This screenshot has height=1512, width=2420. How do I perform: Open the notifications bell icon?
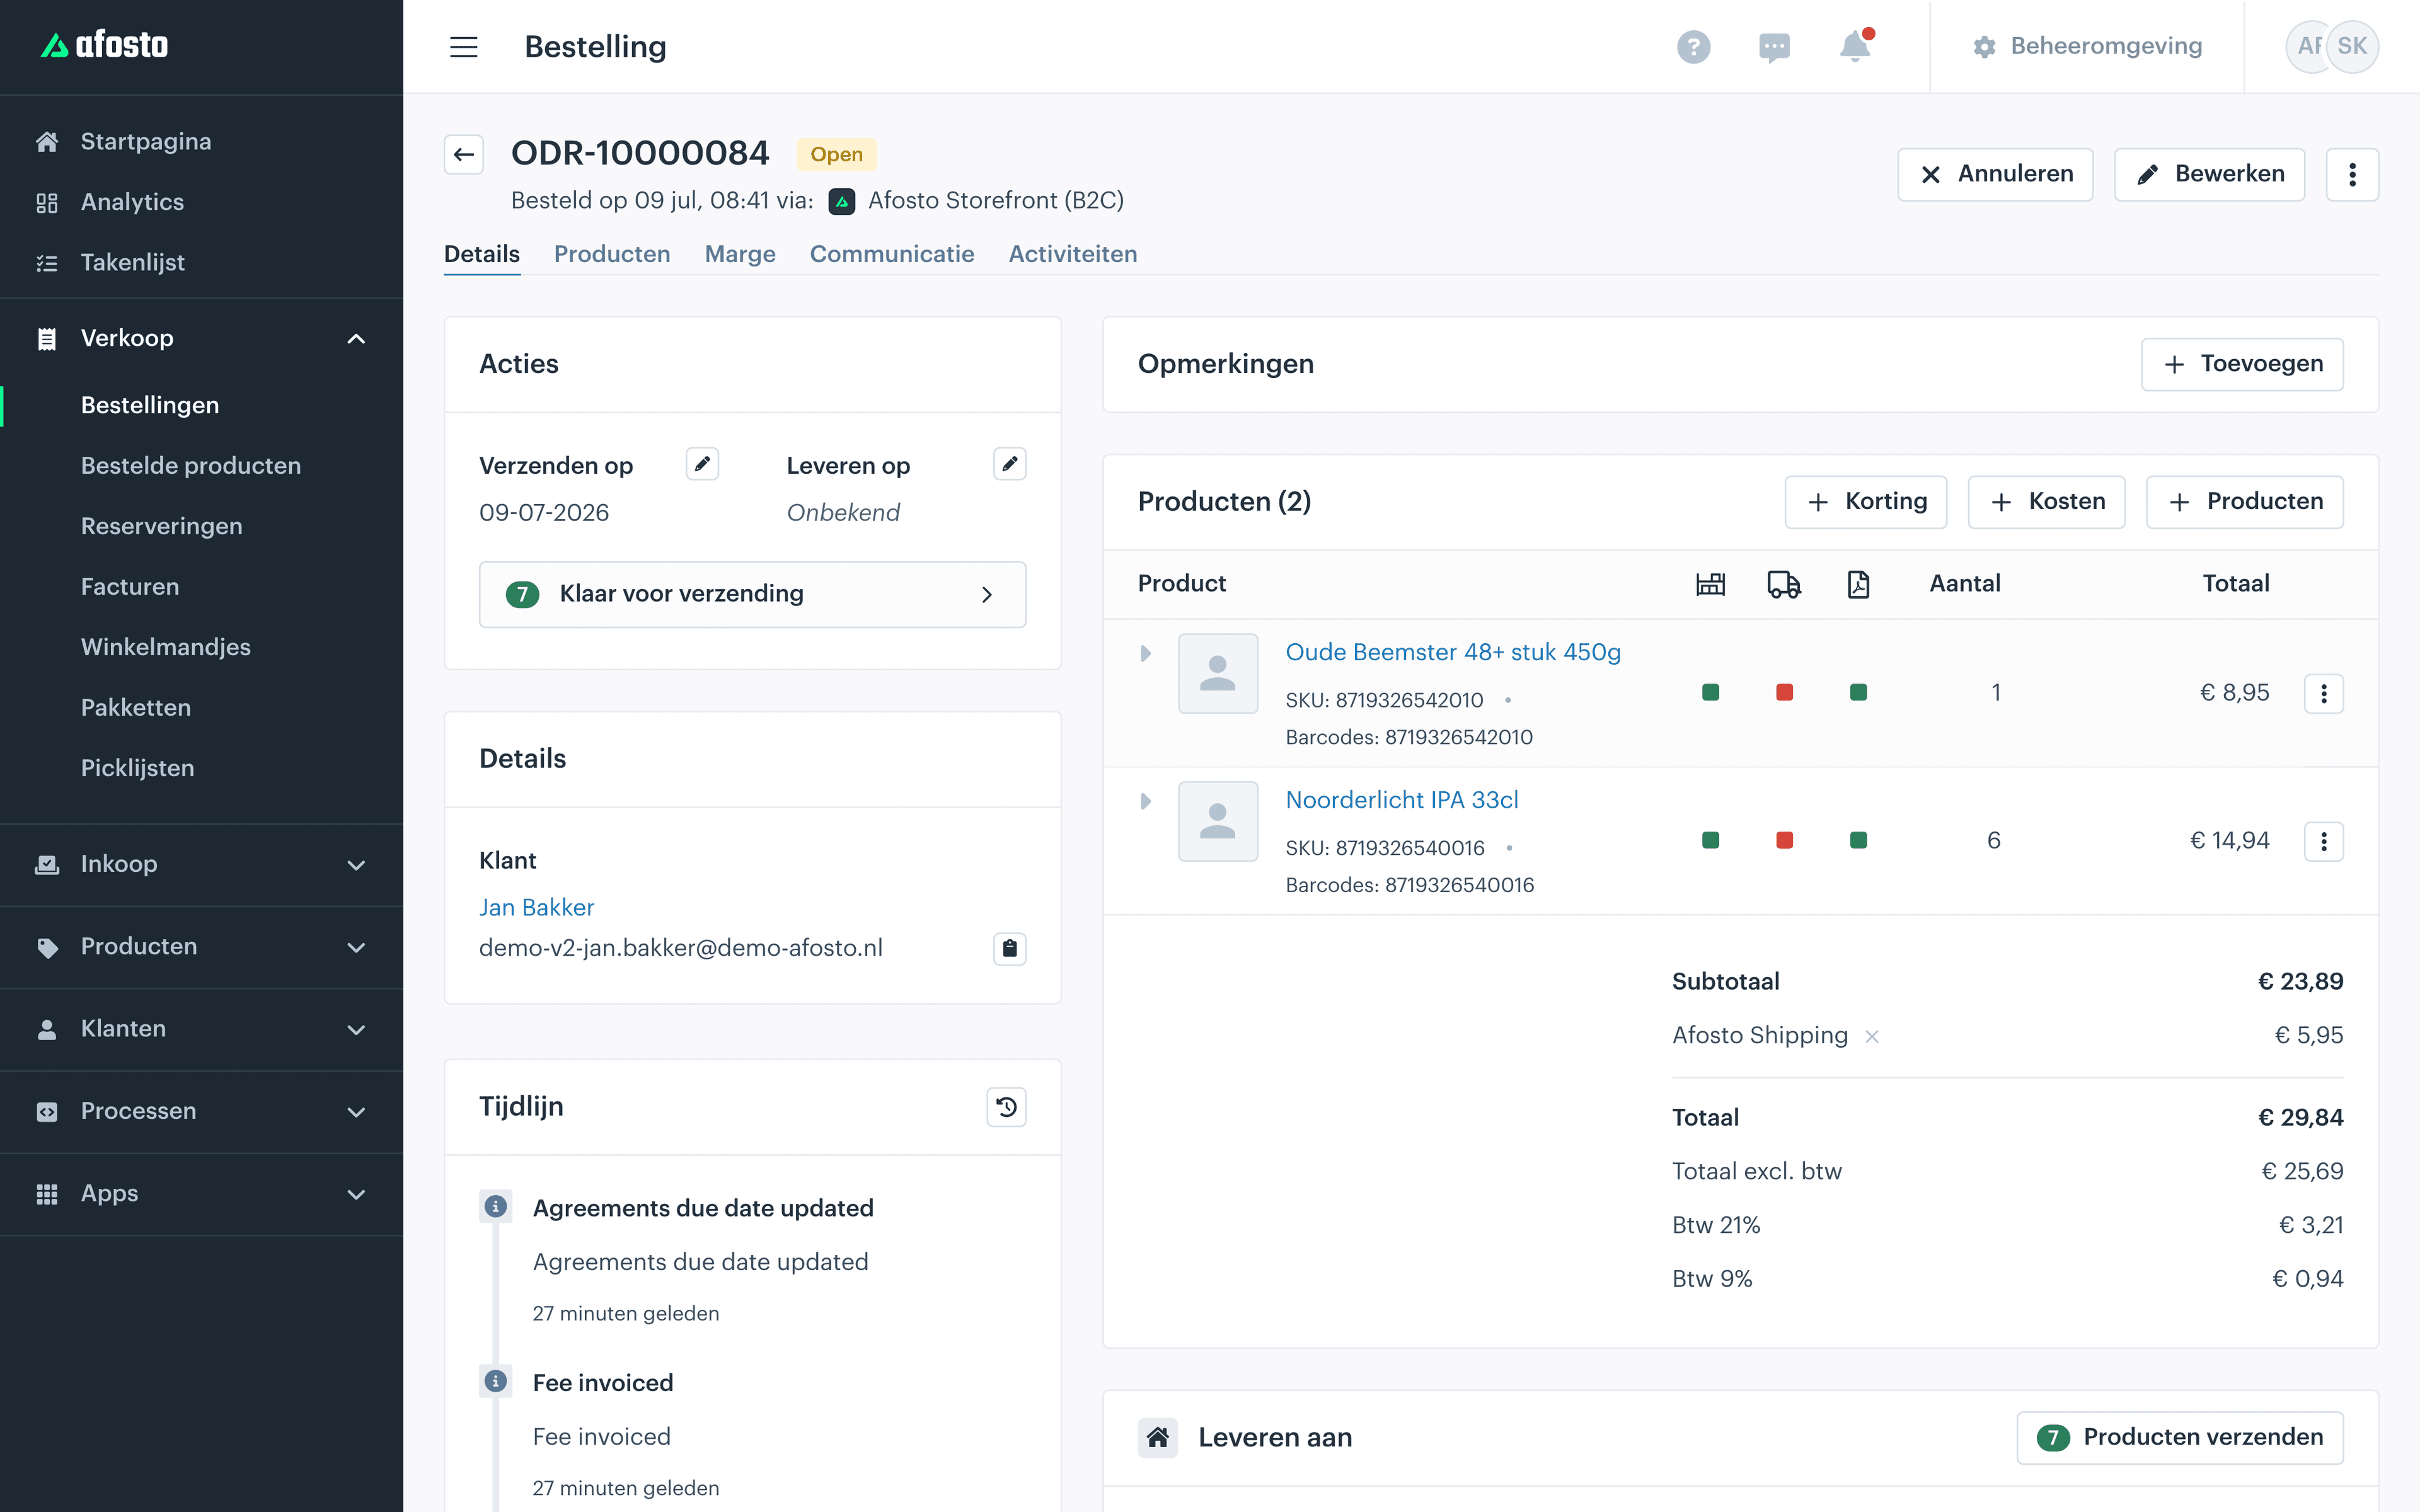1855,46
